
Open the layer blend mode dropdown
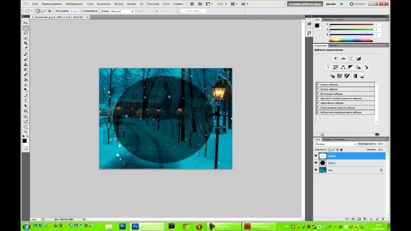(x=335, y=144)
